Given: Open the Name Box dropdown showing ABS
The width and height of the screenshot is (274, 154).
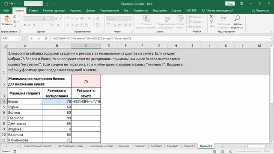Looking at the screenshot, I should [20, 38].
